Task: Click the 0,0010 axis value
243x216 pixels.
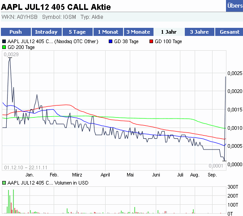Action: 235,128
